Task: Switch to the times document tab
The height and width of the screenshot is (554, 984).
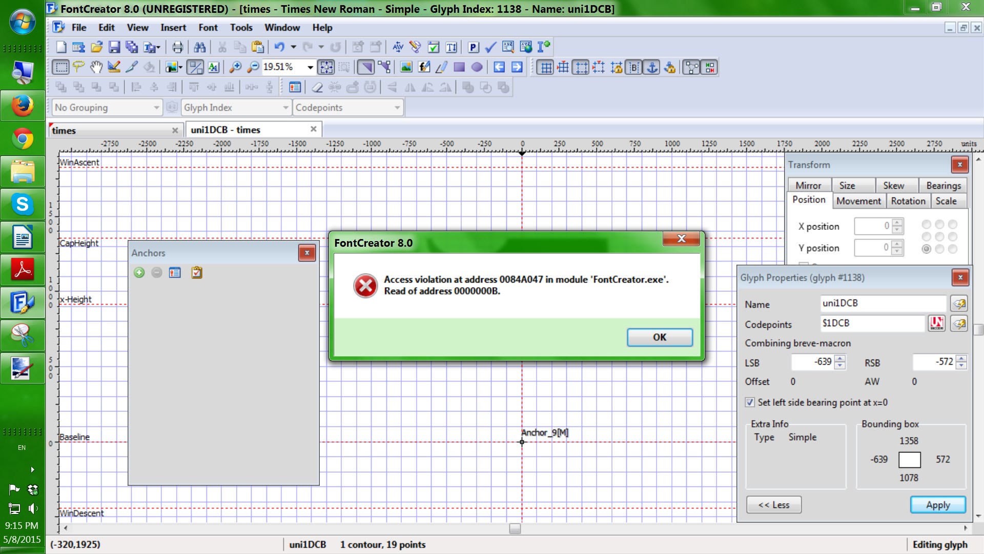Action: coord(115,130)
